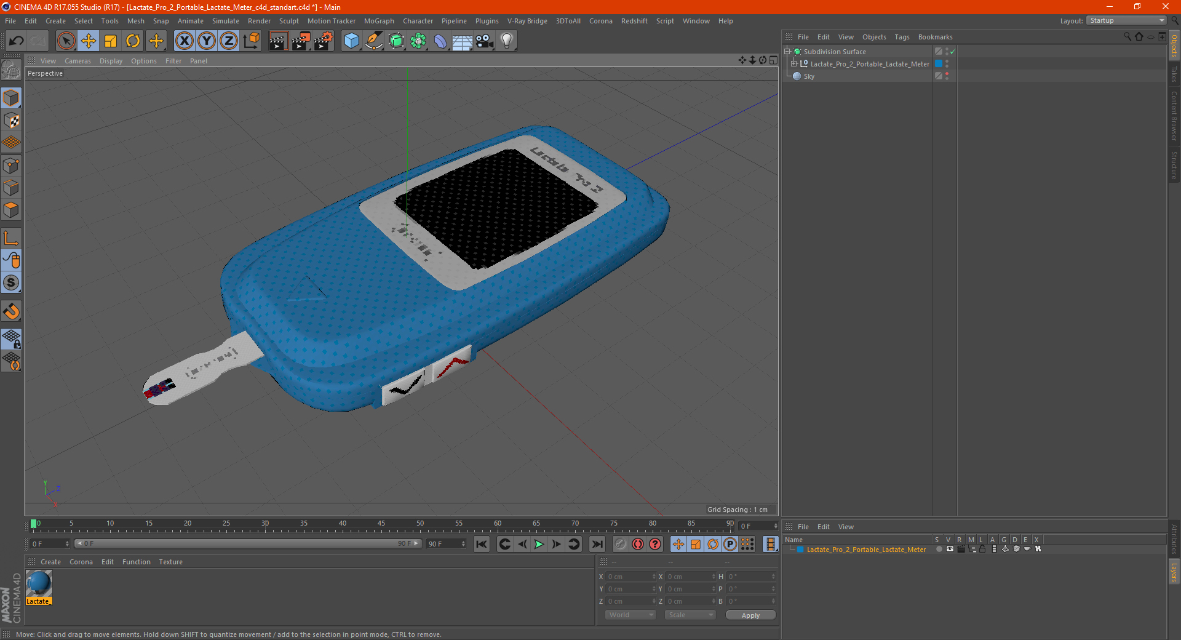Image resolution: width=1181 pixels, height=640 pixels.
Task: Toggle X axis lock
Action: click(x=184, y=41)
